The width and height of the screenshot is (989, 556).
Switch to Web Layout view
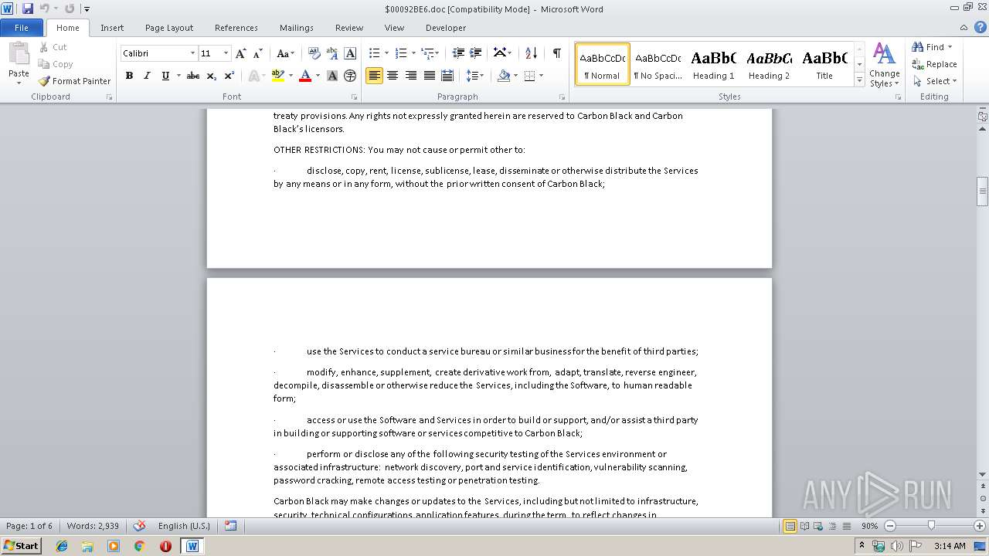pos(818,526)
